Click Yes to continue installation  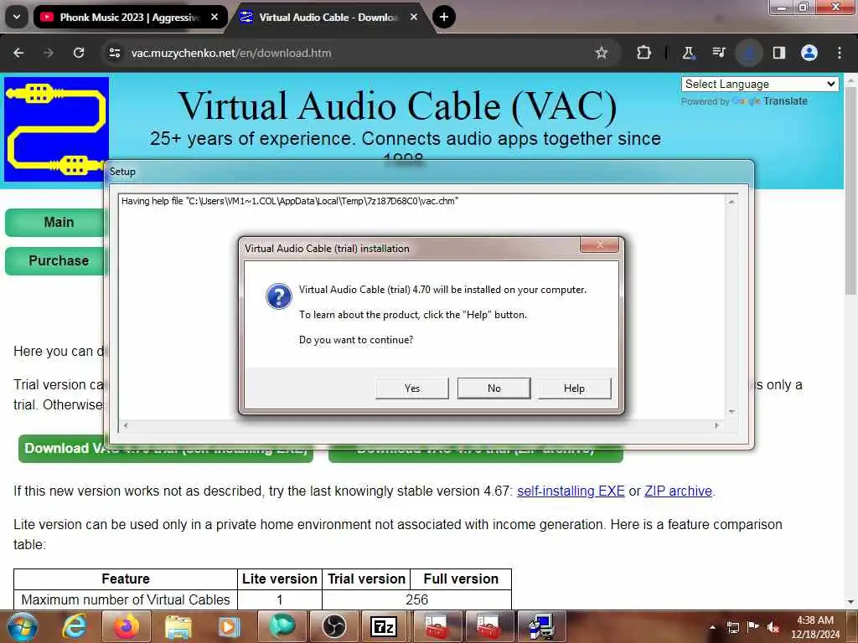412,388
